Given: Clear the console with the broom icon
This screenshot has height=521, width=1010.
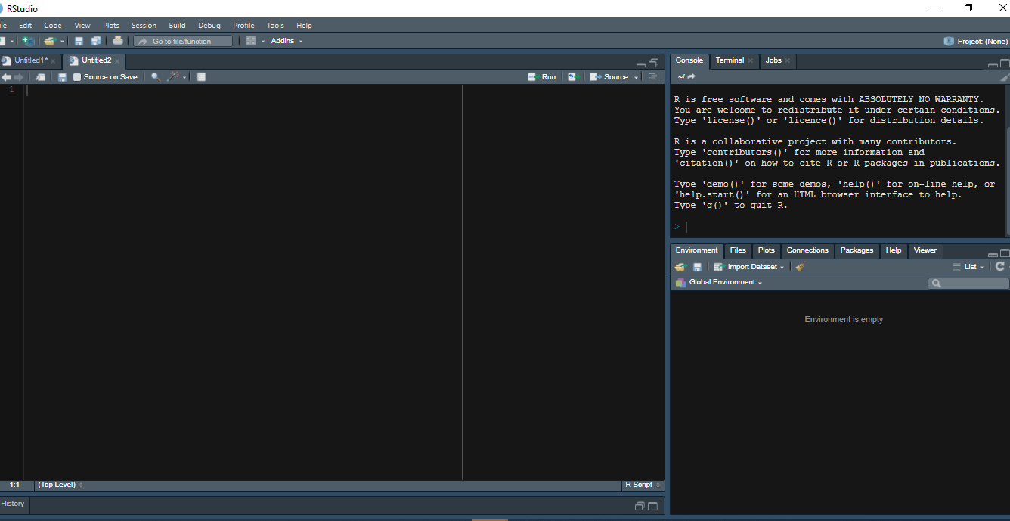Looking at the screenshot, I should click(1004, 77).
